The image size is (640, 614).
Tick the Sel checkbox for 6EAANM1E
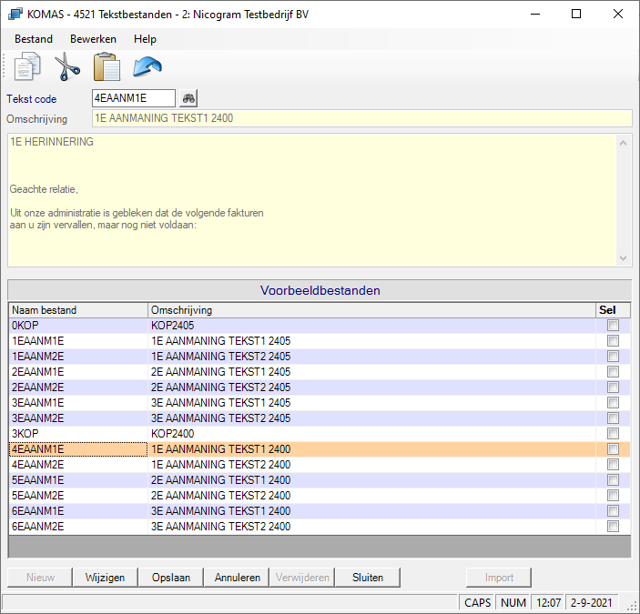[x=613, y=511]
